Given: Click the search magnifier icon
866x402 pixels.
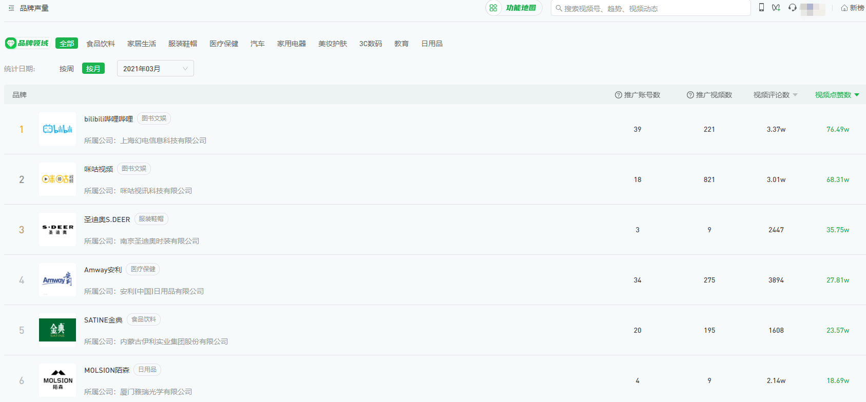Looking at the screenshot, I should pos(559,8).
